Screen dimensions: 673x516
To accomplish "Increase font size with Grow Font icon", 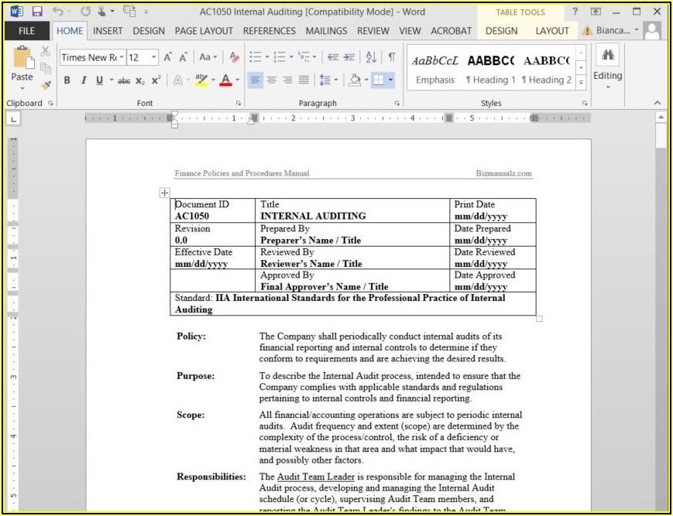I will tap(168, 57).
